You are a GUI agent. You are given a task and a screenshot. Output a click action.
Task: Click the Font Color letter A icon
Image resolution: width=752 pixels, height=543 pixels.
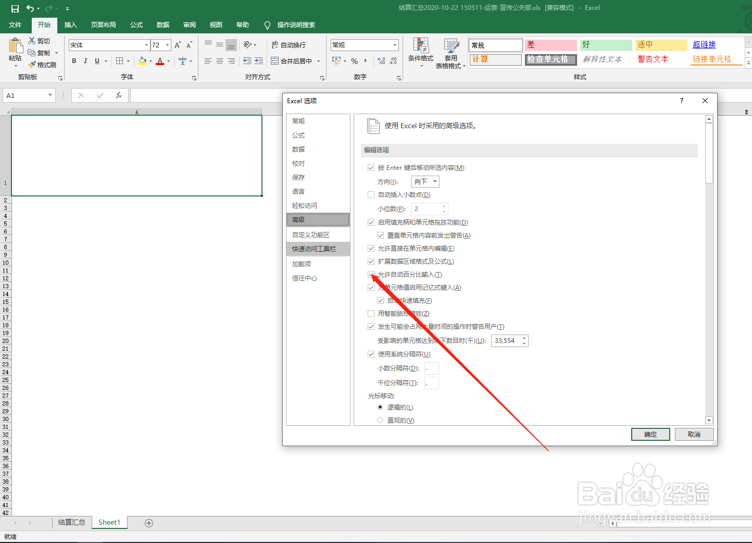point(160,61)
